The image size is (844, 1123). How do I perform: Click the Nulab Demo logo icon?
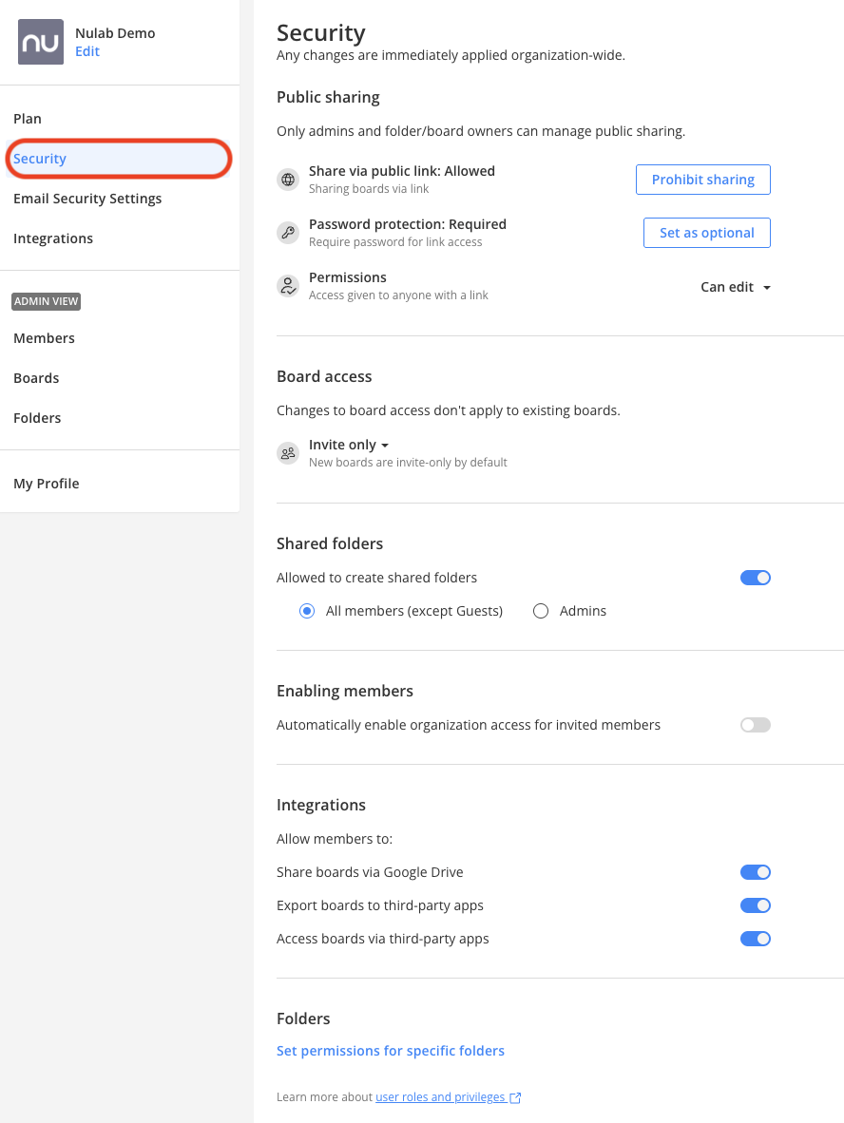(x=41, y=42)
